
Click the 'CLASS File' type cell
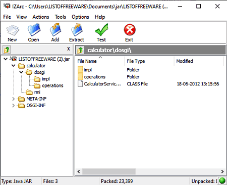137,84
